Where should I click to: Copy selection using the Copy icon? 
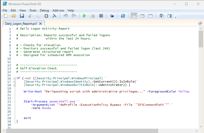38,16
